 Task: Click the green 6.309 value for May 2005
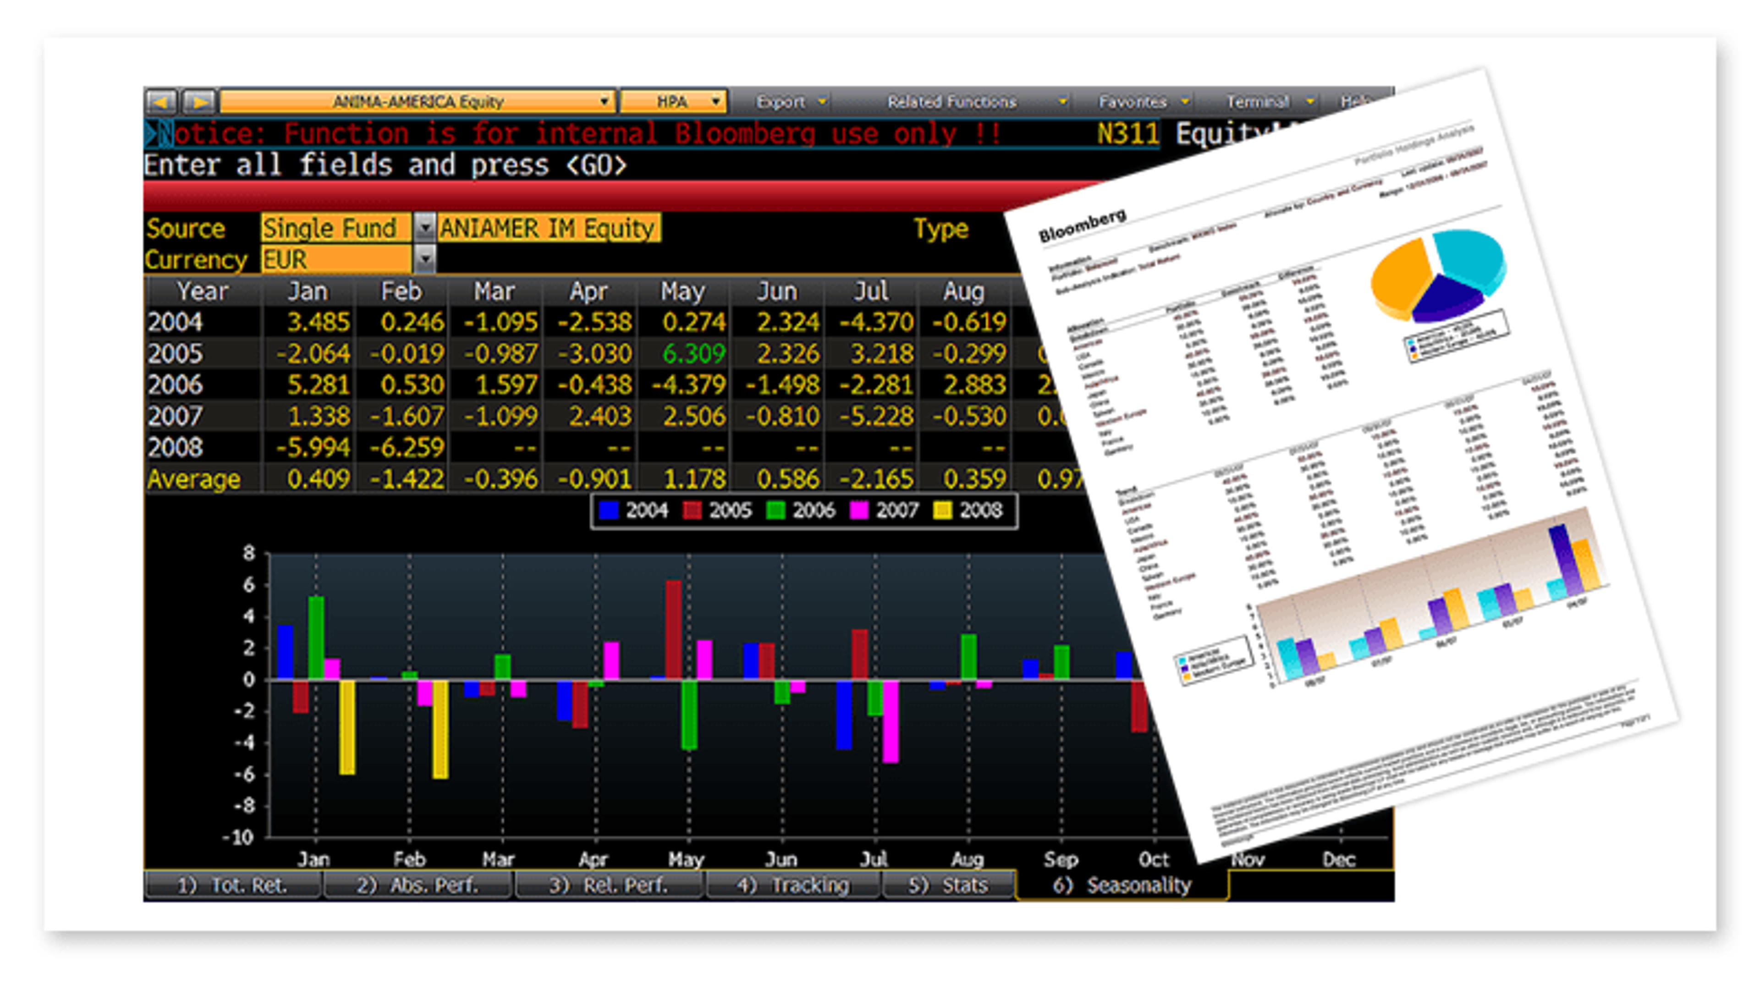click(693, 353)
